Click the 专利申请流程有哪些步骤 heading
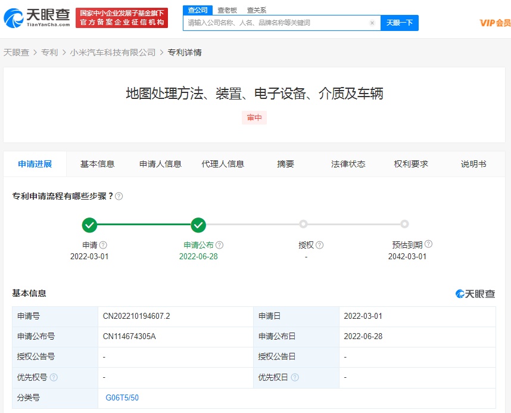 tap(63, 196)
